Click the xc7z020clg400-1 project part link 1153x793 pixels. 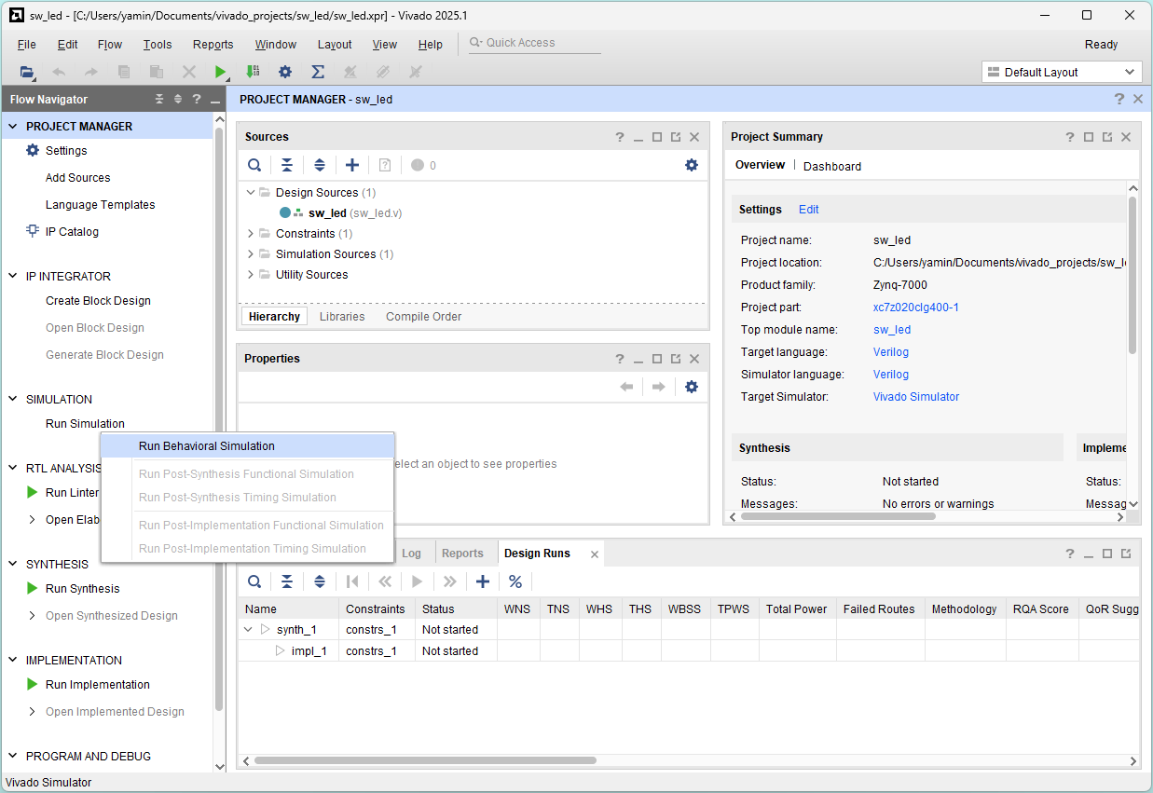coord(915,308)
